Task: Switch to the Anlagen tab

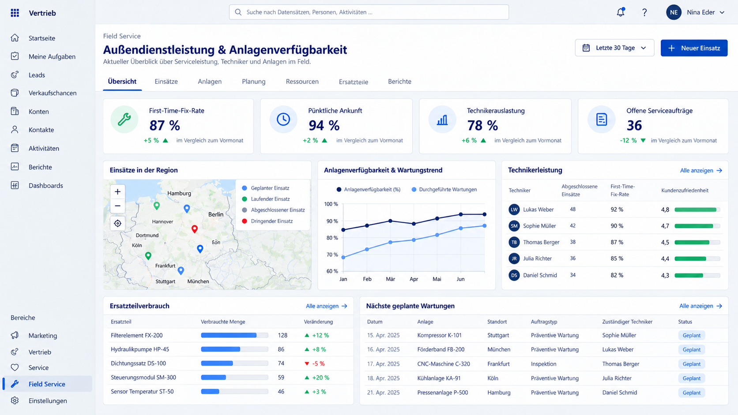Action: (x=210, y=82)
